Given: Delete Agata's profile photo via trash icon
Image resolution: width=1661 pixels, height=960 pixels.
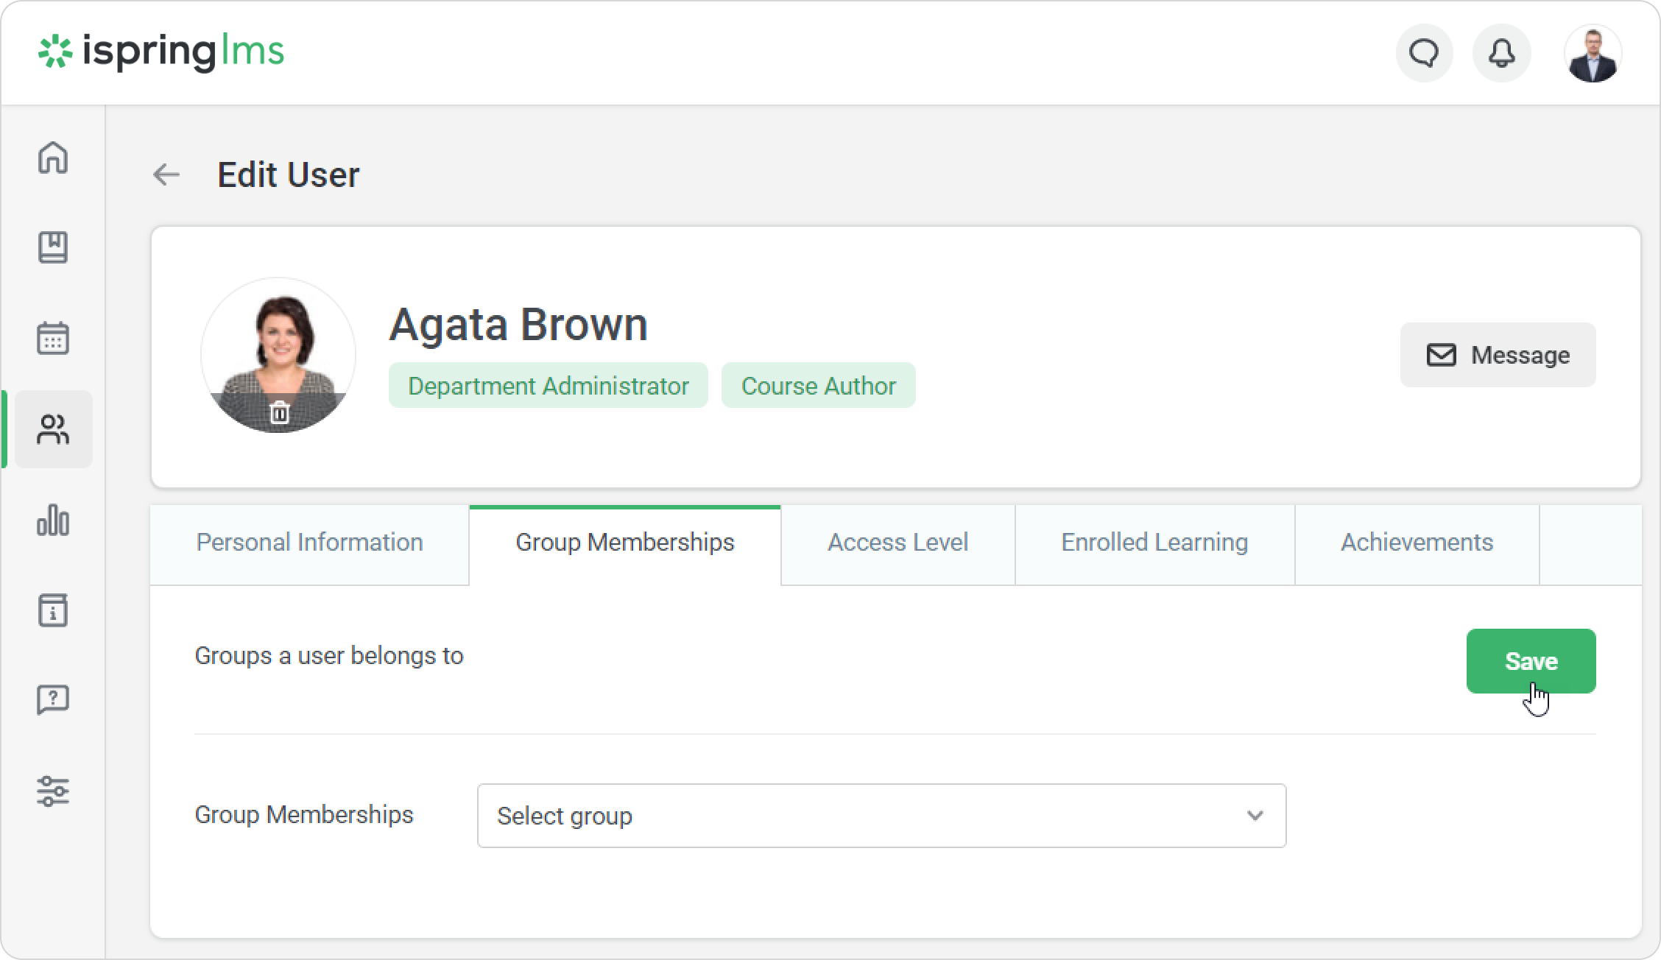Looking at the screenshot, I should point(279,413).
